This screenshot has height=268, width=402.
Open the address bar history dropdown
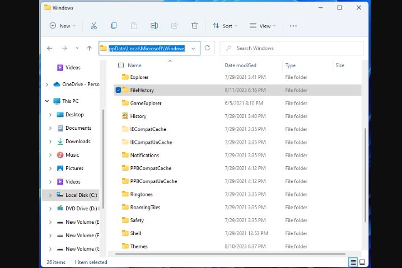[x=194, y=49]
